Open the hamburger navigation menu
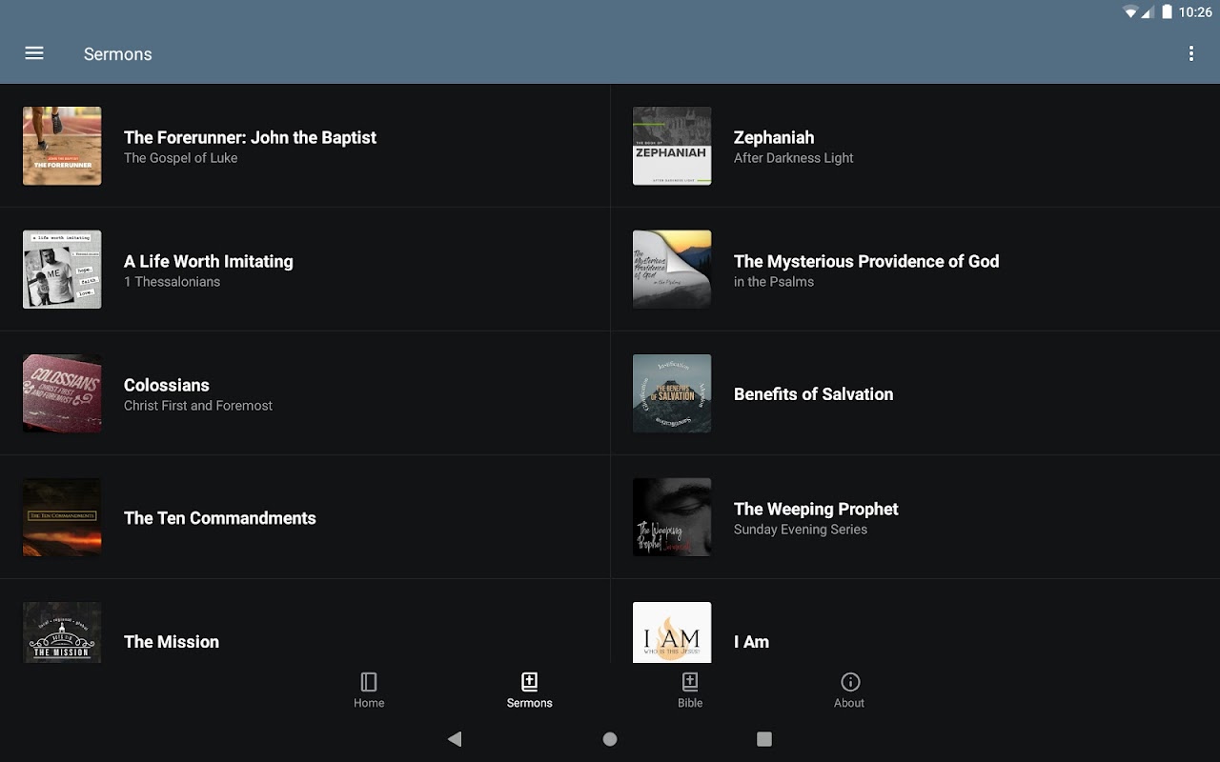The height and width of the screenshot is (762, 1220). click(34, 53)
